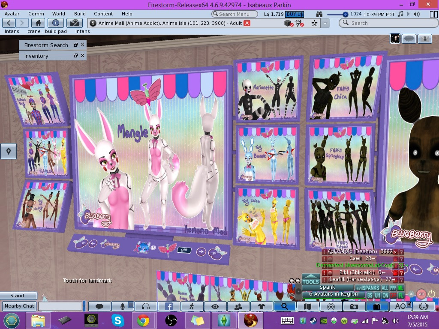The image size is (439, 329).
Task: Click the HUD spank button
Action: click(328, 287)
